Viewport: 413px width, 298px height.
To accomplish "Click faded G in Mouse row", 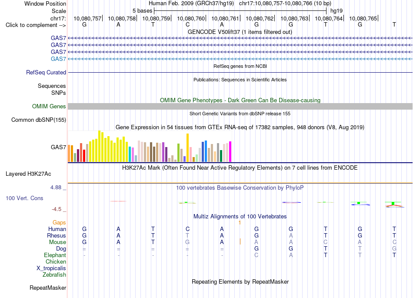I will point(187,242).
